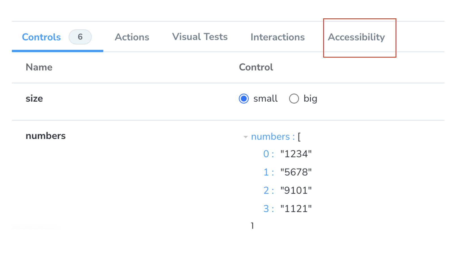
Task: Click the bold size row name
Action: point(34,99)
